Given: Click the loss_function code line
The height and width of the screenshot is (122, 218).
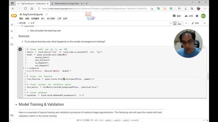Looking at the screenshot, I should [x=61, y=79].
